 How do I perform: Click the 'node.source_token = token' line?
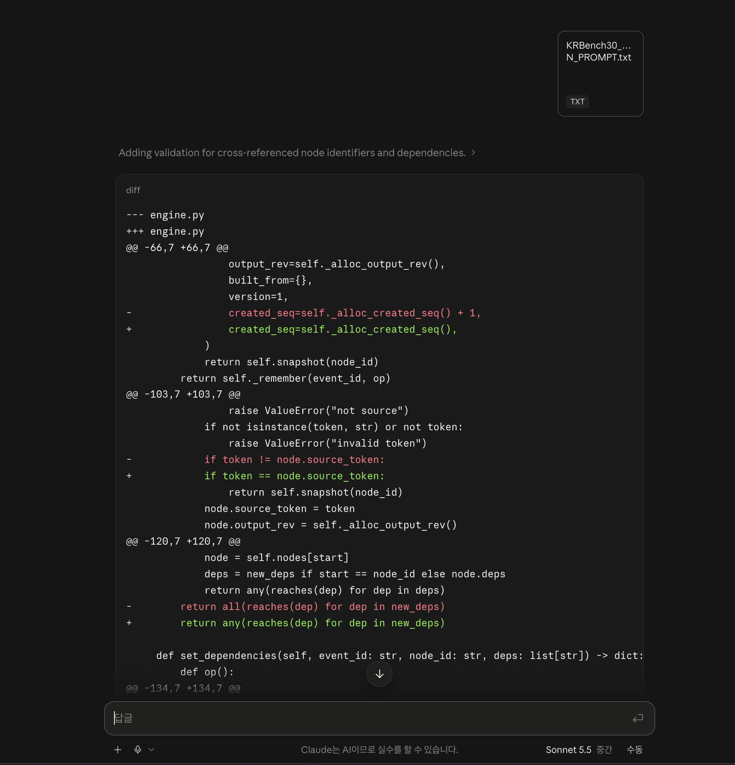(279, 509)
